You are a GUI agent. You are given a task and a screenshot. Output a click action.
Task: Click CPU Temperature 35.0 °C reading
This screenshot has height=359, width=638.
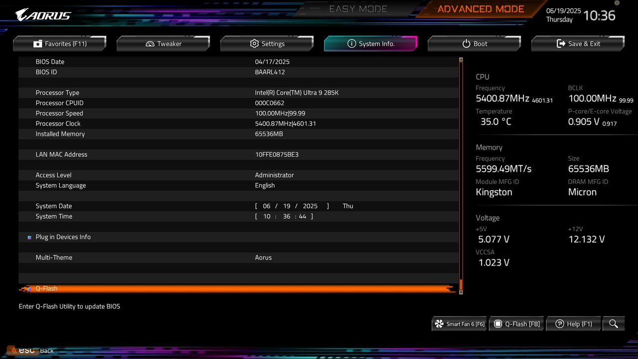coord(496,122)
